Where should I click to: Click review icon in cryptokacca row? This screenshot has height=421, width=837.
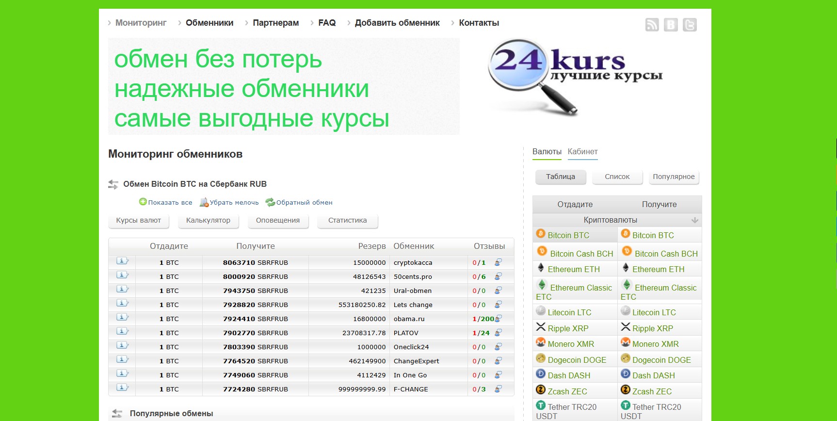coord(498,262)
